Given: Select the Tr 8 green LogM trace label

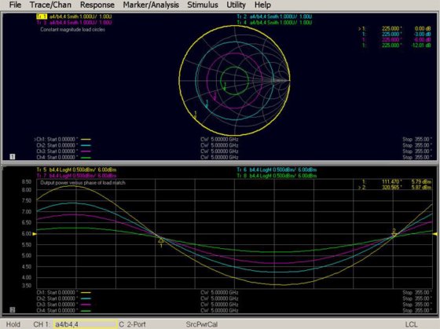Looking at the screenshot, I should pos(277,176).
